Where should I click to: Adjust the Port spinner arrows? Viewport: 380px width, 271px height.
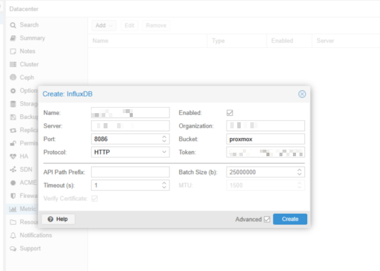(164, 139)
